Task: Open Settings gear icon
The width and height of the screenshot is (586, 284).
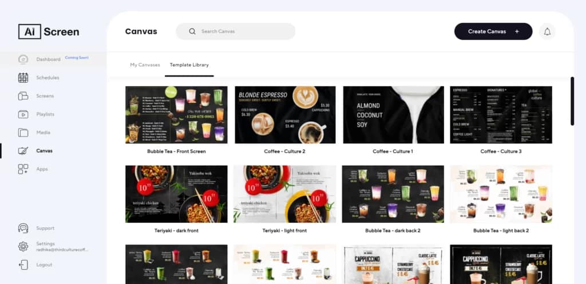Action: pos(23,246)
